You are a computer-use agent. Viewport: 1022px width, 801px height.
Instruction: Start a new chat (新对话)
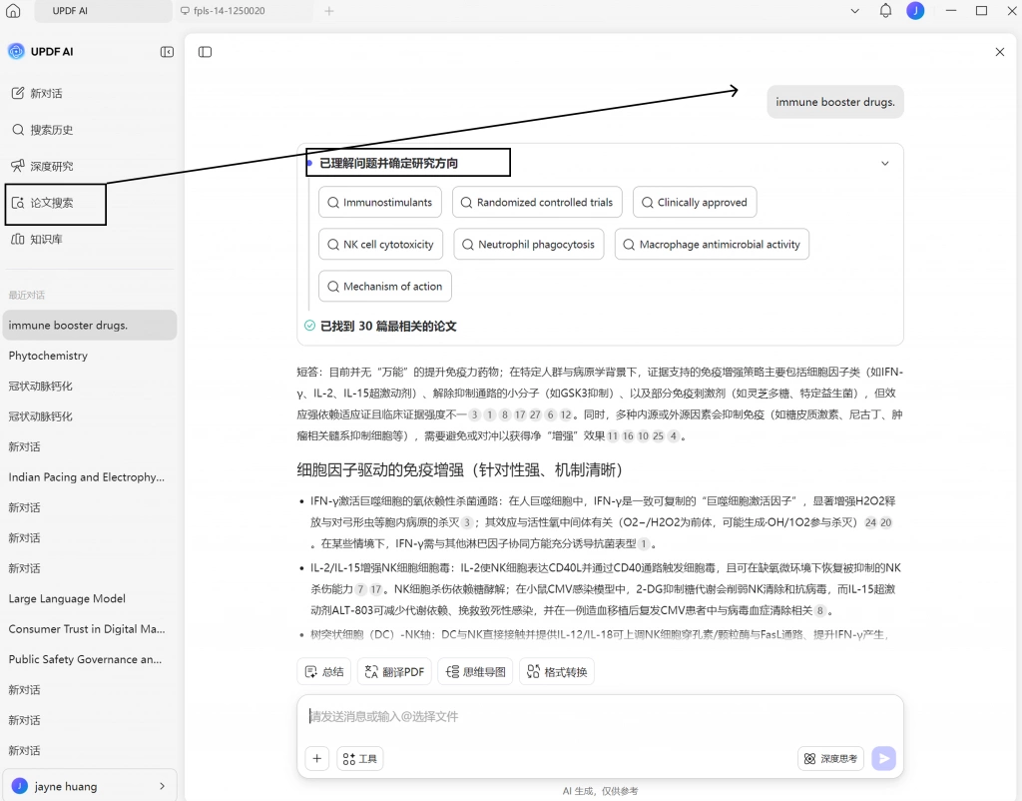89,93
